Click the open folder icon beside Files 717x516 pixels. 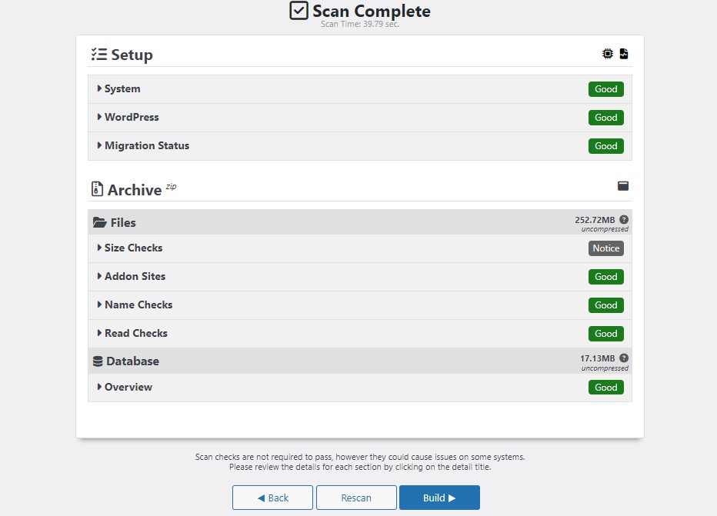(x=100, y=222)
